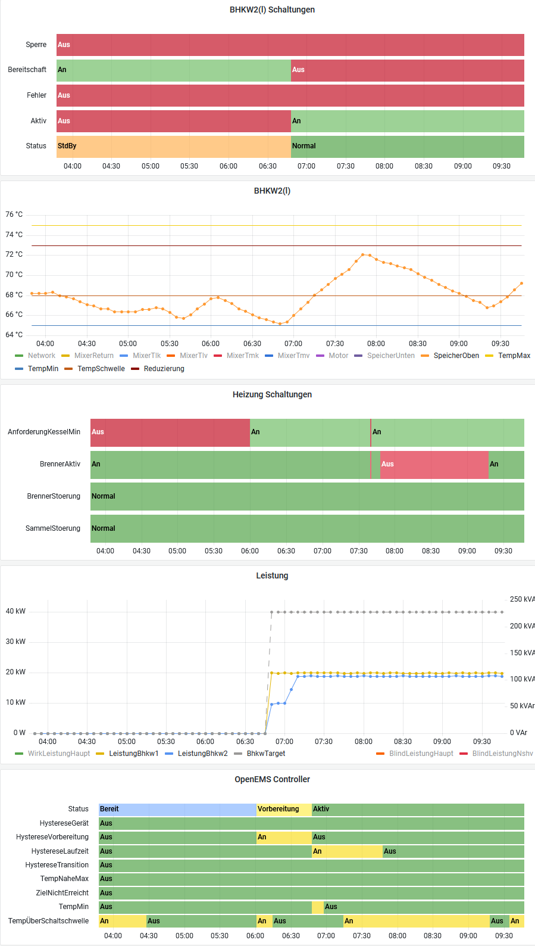Click the StdBy segment in Status row
This screenshot has height=946, width=535.
pos(173,147)
